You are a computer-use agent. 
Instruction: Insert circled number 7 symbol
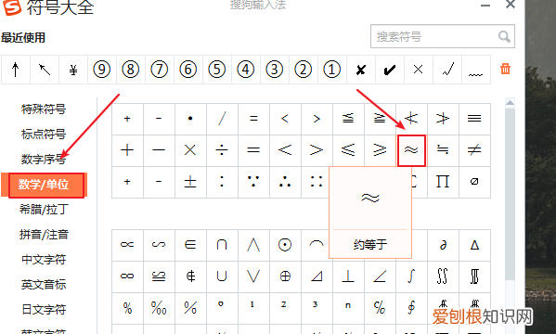[160, 70]
